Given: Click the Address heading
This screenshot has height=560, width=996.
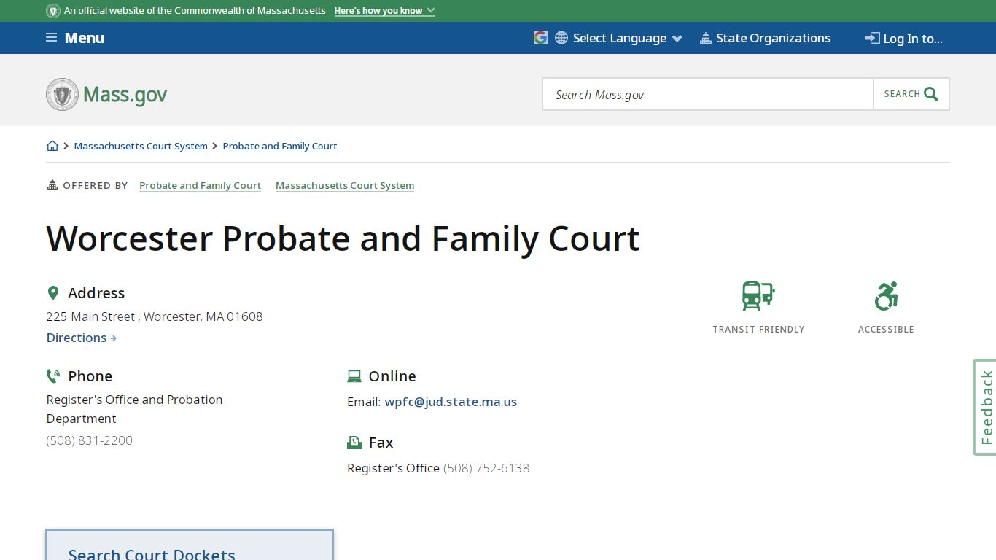Looking at the screenshot, I should pos(96,293).
